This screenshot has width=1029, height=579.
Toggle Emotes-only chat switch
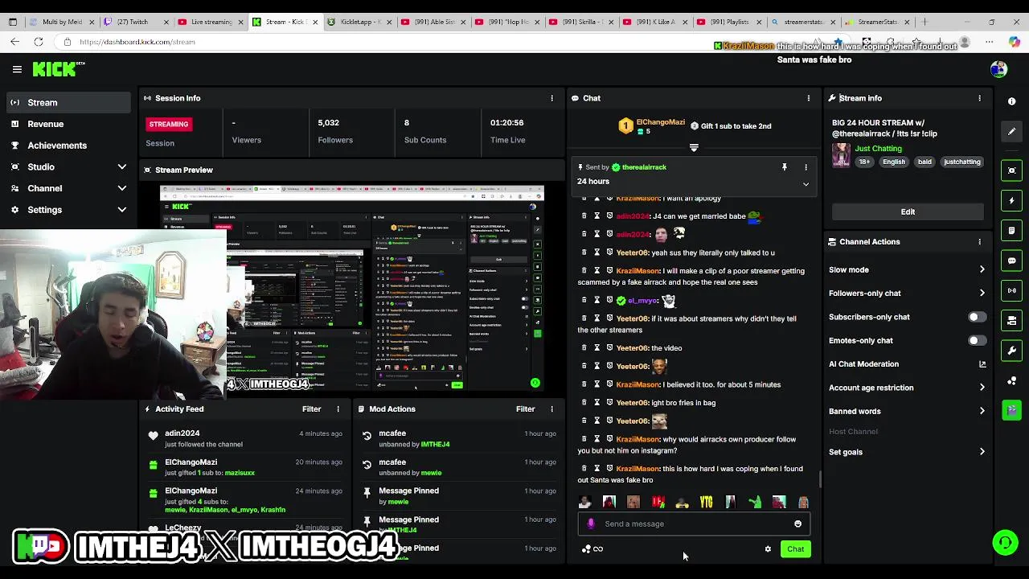977,340
